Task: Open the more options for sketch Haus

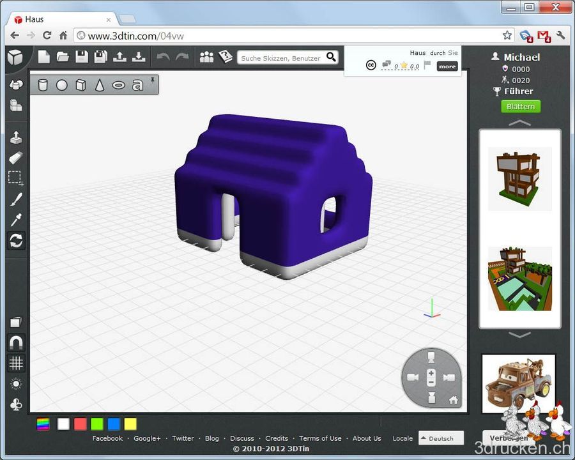Action: [x=447, y=66]
